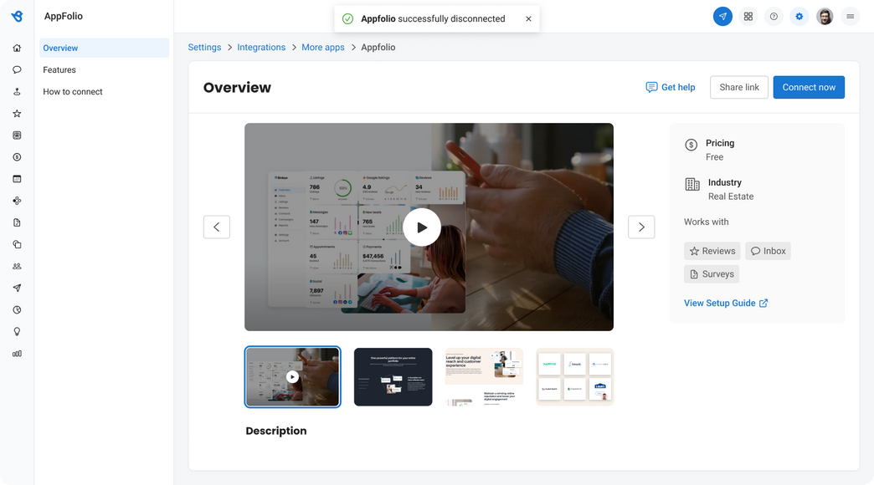Open the Campaigns paper plane sidebar icon
Viewport: 874px width, 485px height.
(x=17, y=288)
